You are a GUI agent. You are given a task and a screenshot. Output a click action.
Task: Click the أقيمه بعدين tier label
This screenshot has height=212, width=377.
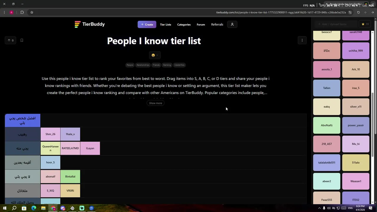(x=22, y=163)
